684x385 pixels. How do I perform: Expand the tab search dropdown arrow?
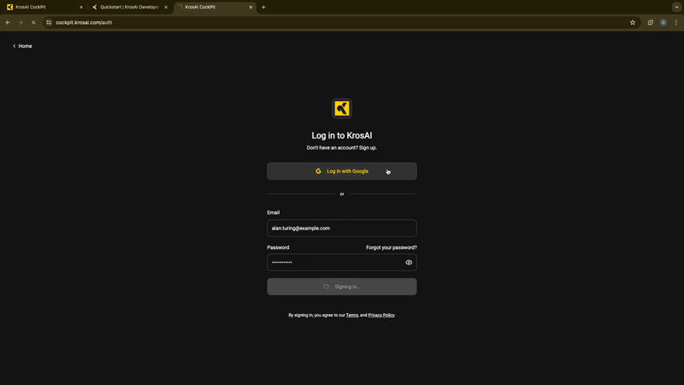[x=676, y=7]
